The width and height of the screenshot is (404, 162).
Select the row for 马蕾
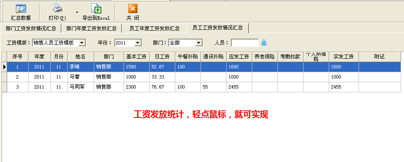tap(203, 77)
